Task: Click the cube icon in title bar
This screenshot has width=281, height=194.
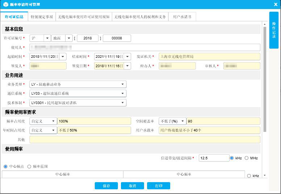Action: pos(6,4)
